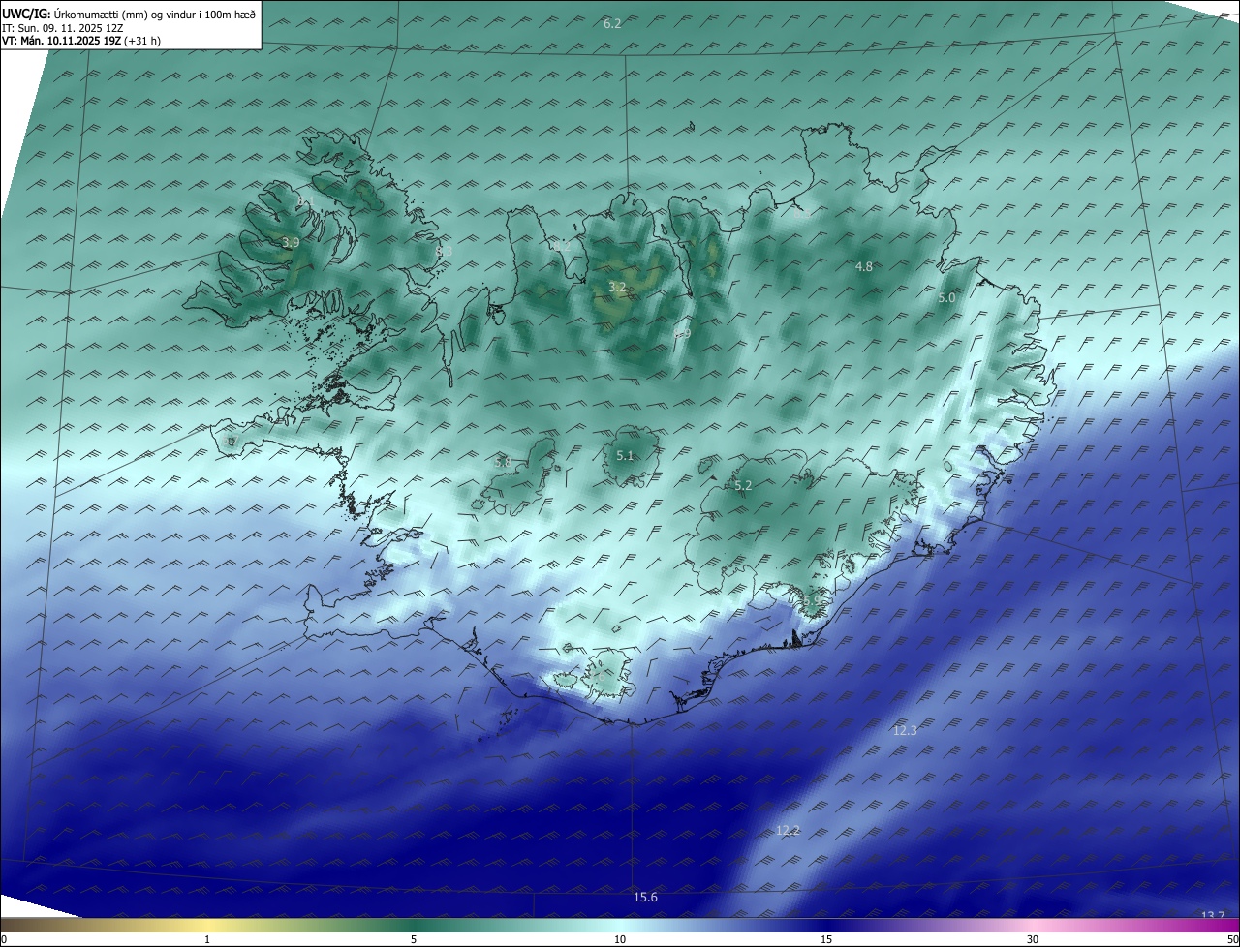Image resolution: width=1240 pixels, height=947 pixels.
Task: Click the 5.0 value label on the map
Action: point(946,298)
